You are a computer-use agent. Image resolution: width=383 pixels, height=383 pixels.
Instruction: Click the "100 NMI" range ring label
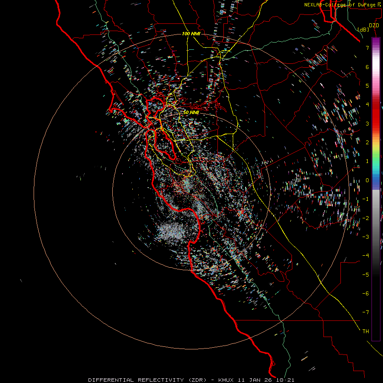tap(191, 34)
